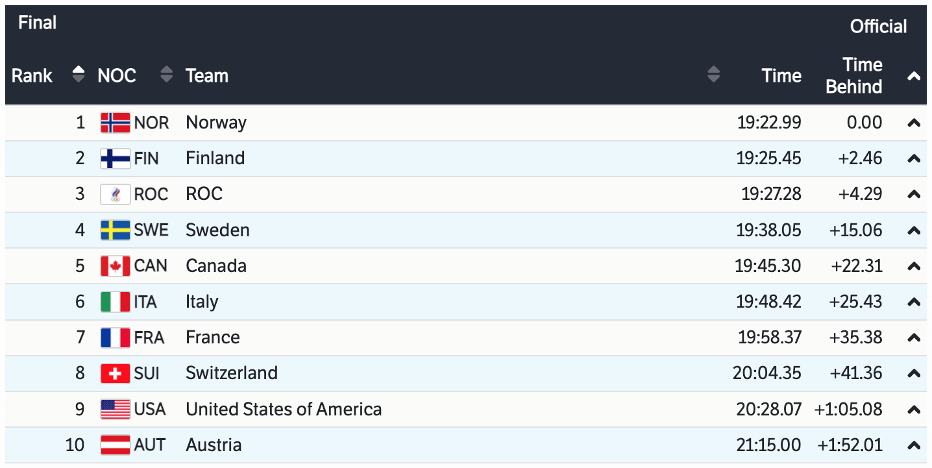Image resolution: width=932 pixels, height=468 pixels.
Task: Sort results by Rank column arrows
Action: [79, 75]
